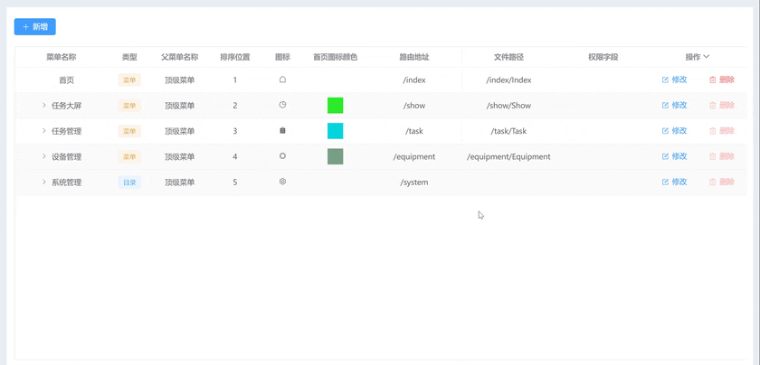The image size is (760, 365).
Task: Click the 首页图标颜色 column header
Action: (x=336, y=57)
